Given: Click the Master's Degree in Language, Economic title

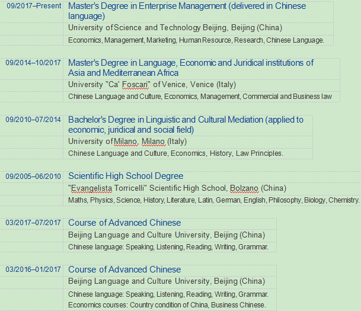Looking at the screenshot, I should pos(191,63).
